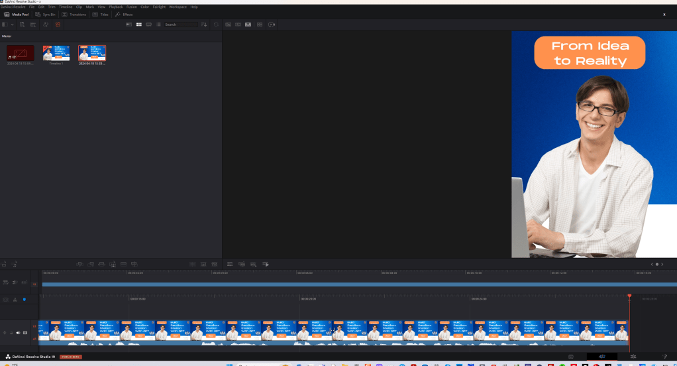
Task: Select the highlighted video clip thumbnail
Action: (92, 53)
